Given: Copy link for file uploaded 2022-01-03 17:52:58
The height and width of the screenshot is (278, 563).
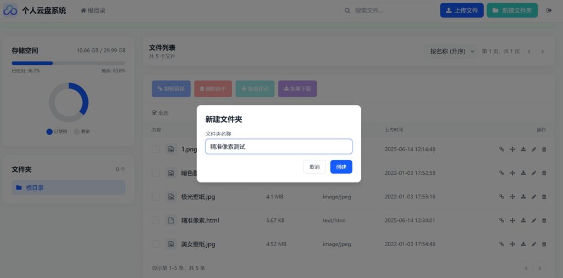Looking at the screenshot, I should click(x=501, y=173).
